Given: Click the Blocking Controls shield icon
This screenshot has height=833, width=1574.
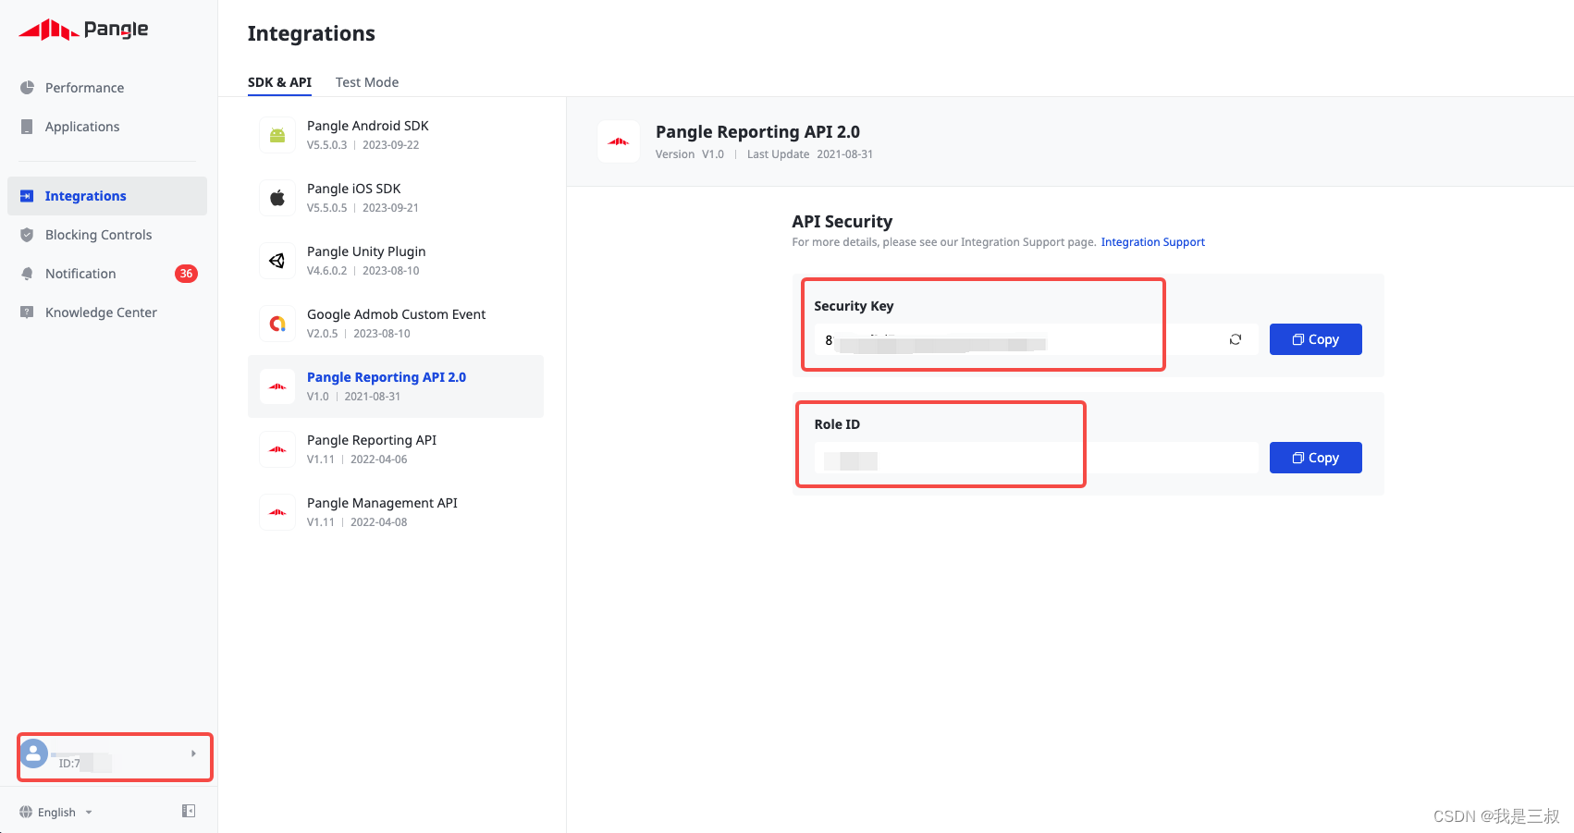Looking at the screenshot, I should click(x=27, y=235).
